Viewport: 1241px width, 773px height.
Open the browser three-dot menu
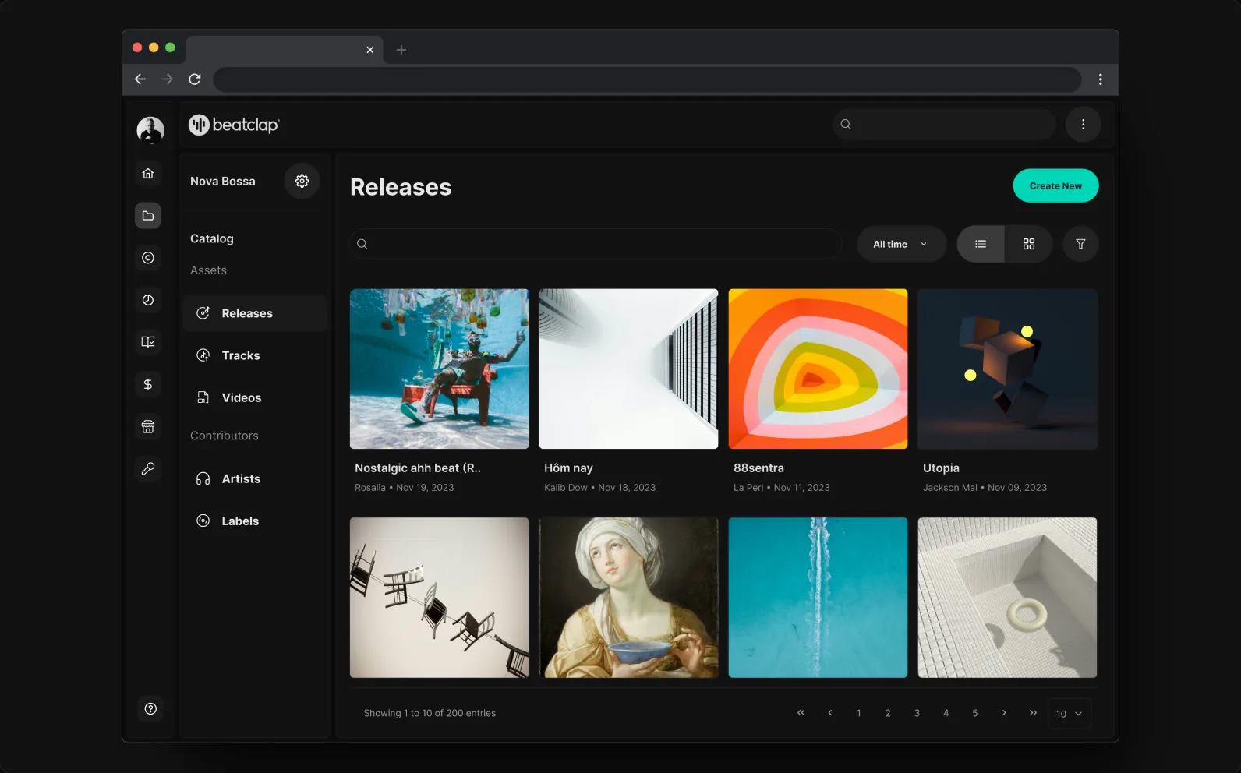pos(1100,79)
